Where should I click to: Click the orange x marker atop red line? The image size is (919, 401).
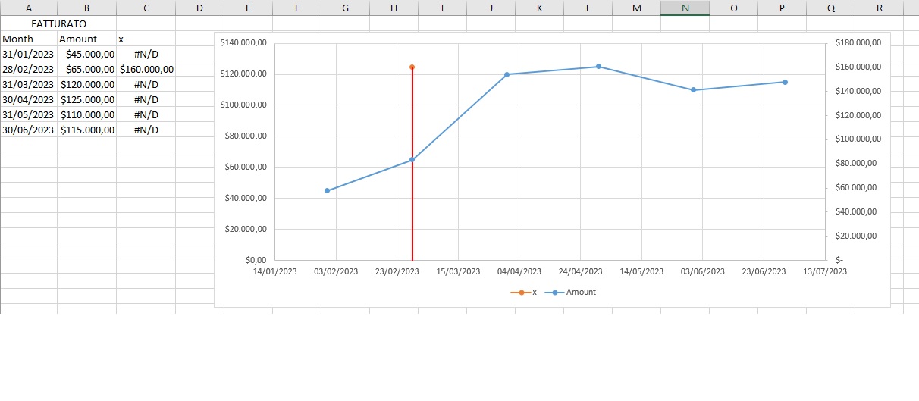click(x=412, y=67)
